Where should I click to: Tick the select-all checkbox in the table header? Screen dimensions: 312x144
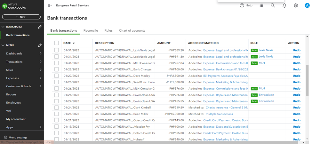pos(57,43)
